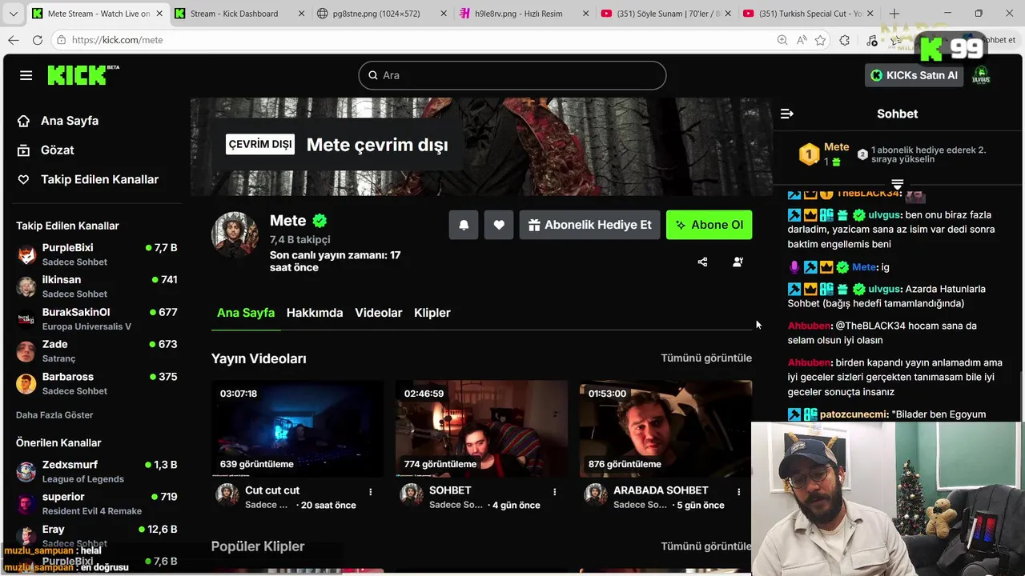Screen dimensions: 1025x576
Task: Click Mete's username in chat
Action: [x=864, y=267]
